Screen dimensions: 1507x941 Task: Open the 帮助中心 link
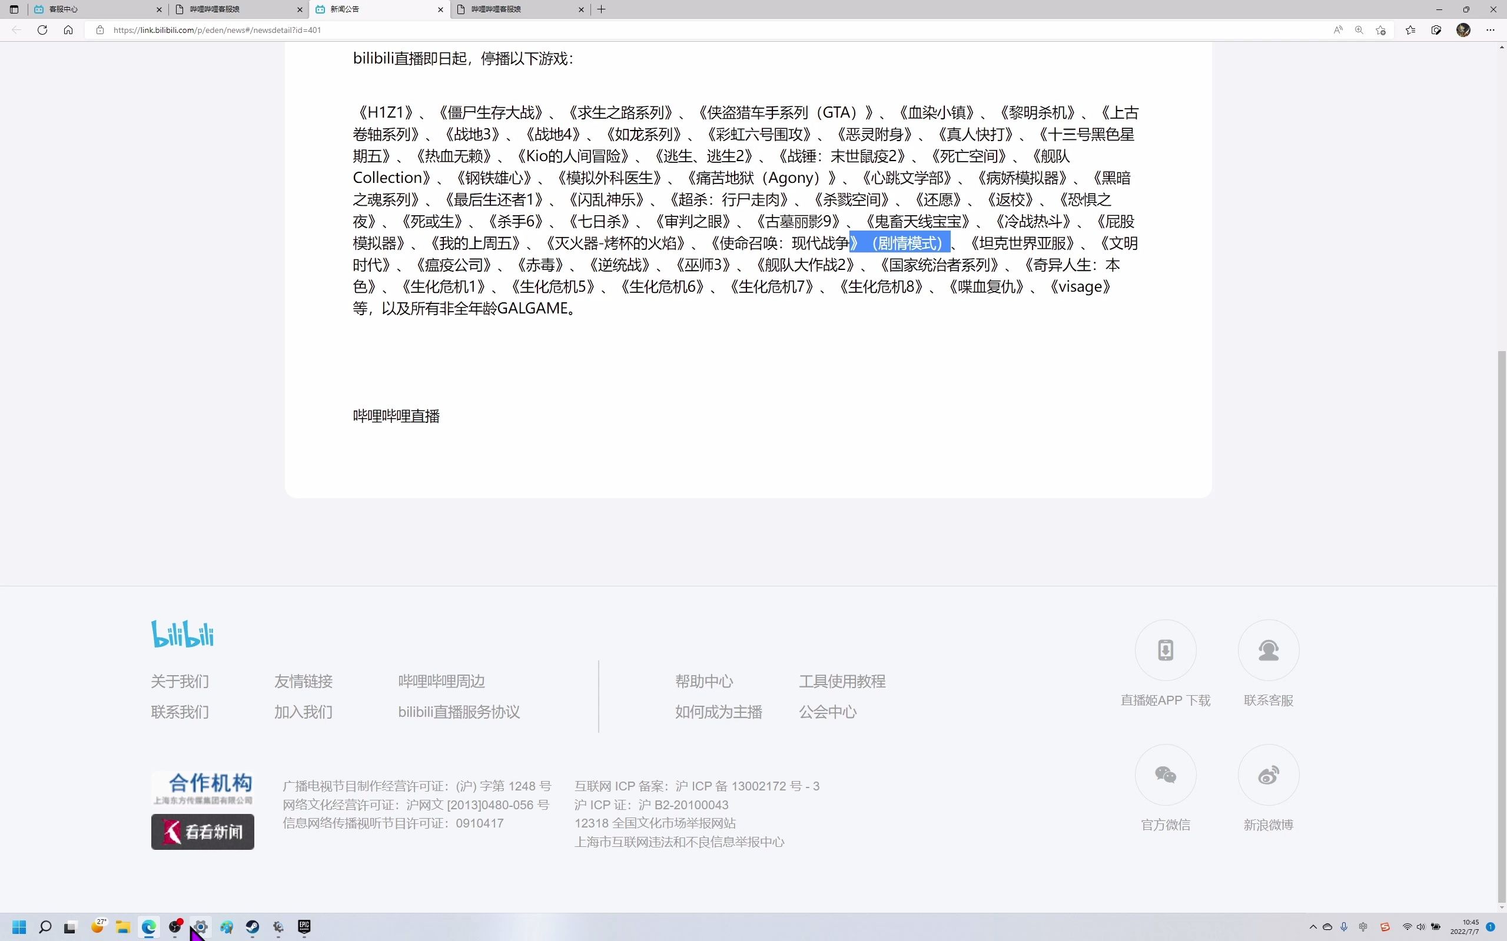[x=704, y=682]
